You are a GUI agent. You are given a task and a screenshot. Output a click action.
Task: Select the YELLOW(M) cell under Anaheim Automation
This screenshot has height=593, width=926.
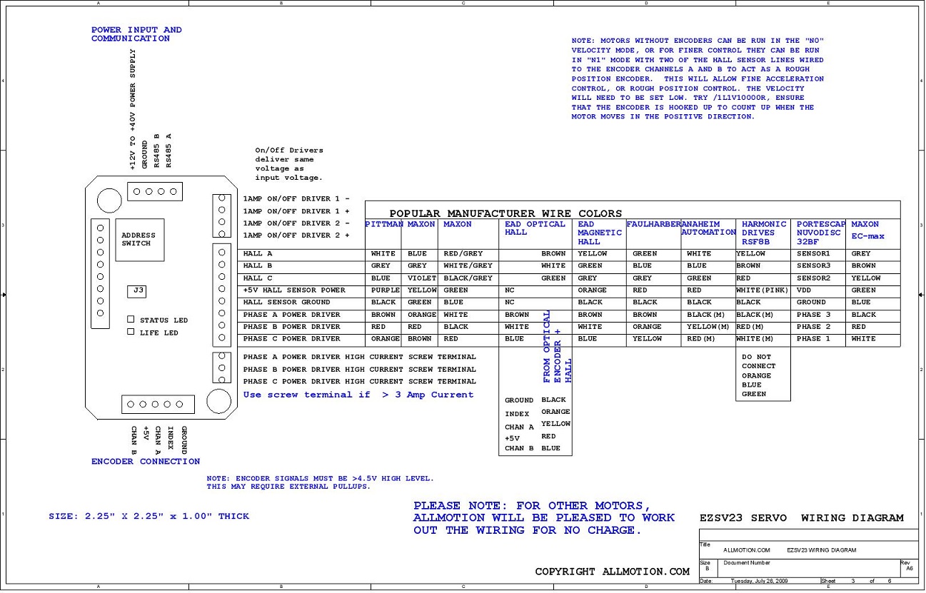point(708,327)
